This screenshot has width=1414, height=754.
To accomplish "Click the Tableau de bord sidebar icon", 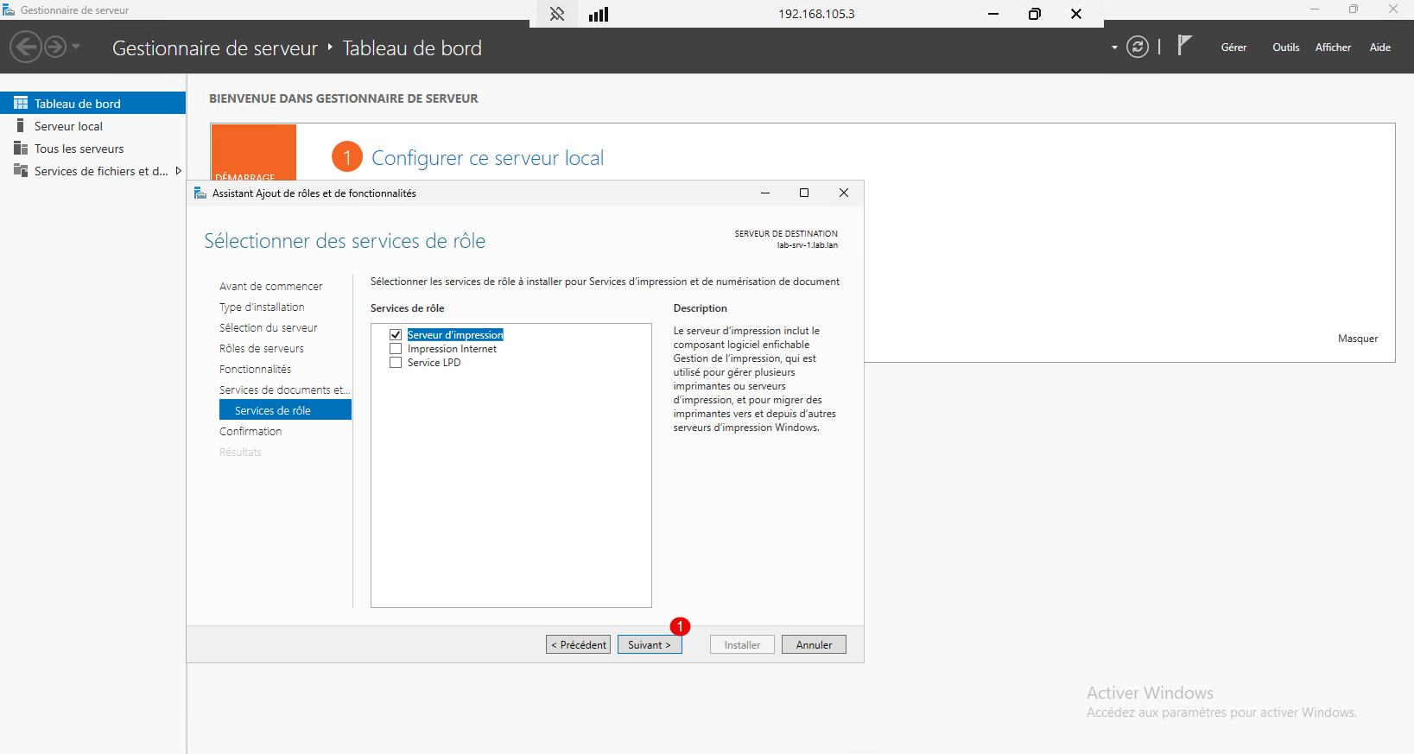I will pos(21,103).
